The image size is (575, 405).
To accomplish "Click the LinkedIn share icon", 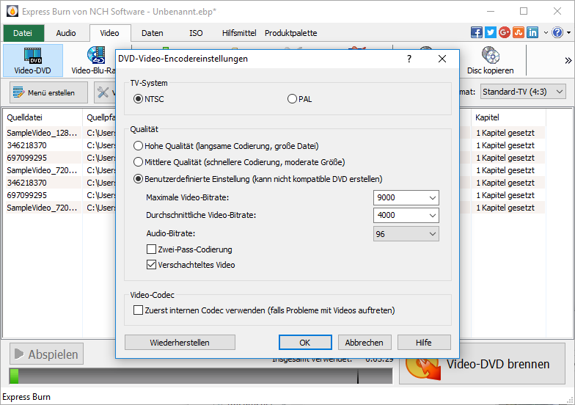I will click(x=532, y=32).
